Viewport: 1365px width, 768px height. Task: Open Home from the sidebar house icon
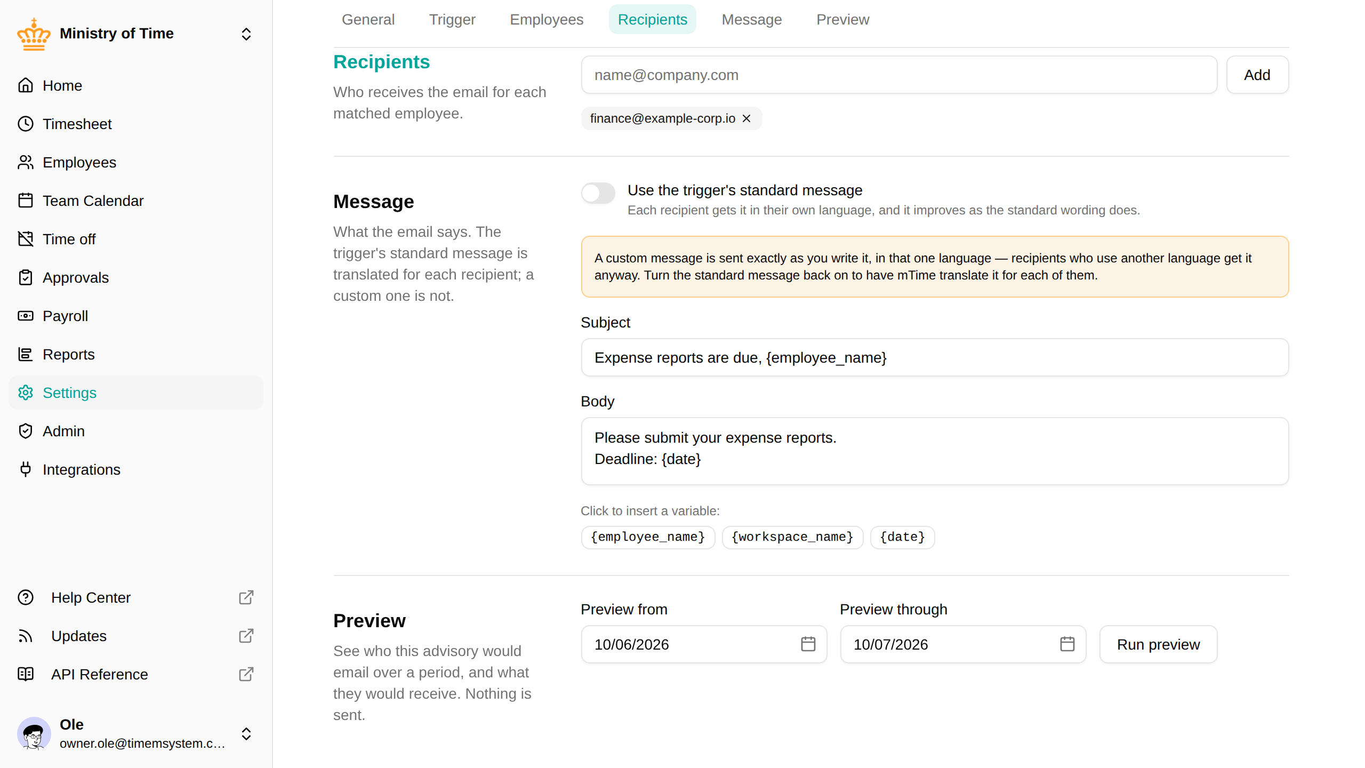point(26,85)
